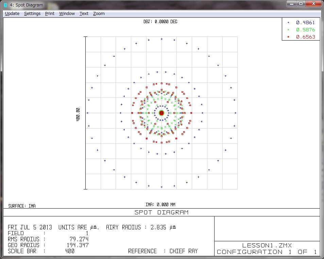Click the CONFIGURATION 1 OF 1 text
Image resolution: width=324 pixels, height=259 pixels.
tap(267, 252)
